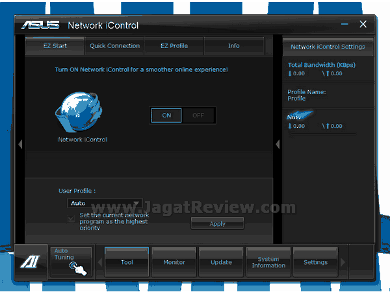Click the Auto Tuning hand pointer icon
The width and height of the screenshot is (390, 292).
78,269
